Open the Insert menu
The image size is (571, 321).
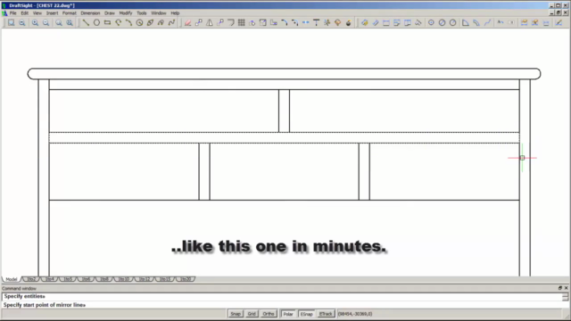(x=52, y=13)
